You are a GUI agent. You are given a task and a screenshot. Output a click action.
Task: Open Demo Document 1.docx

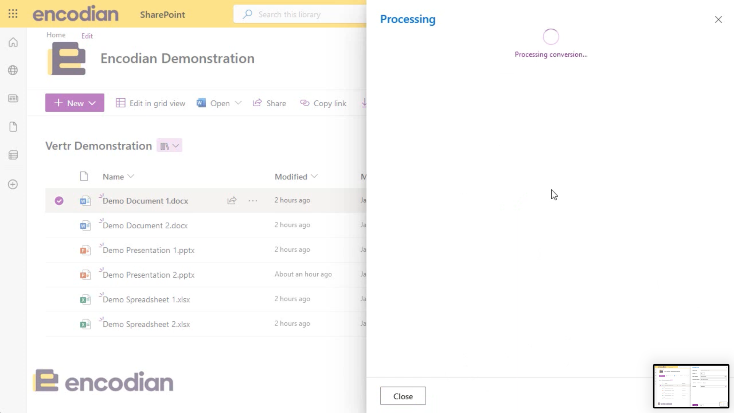coord(145,201)
